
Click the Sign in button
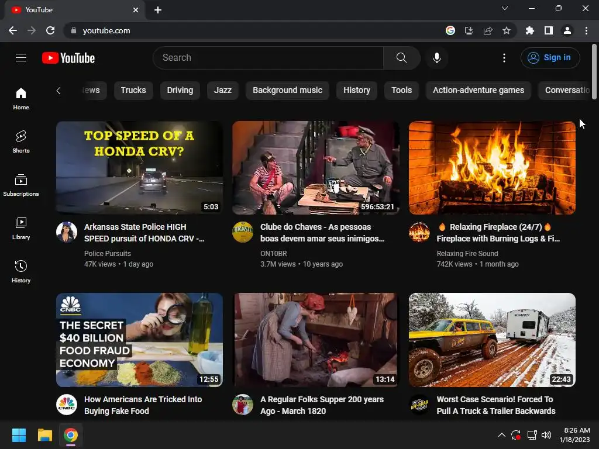click(550, 58)
